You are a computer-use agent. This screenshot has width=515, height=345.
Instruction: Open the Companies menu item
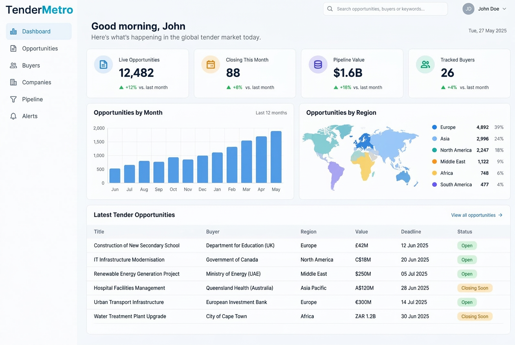pos(39,82)
